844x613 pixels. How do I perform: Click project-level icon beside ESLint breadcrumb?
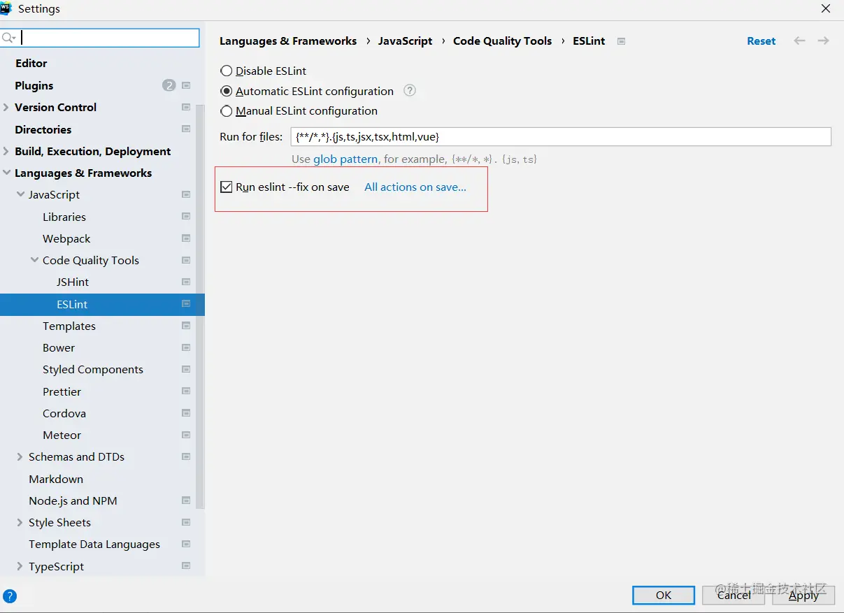(621, 41)
